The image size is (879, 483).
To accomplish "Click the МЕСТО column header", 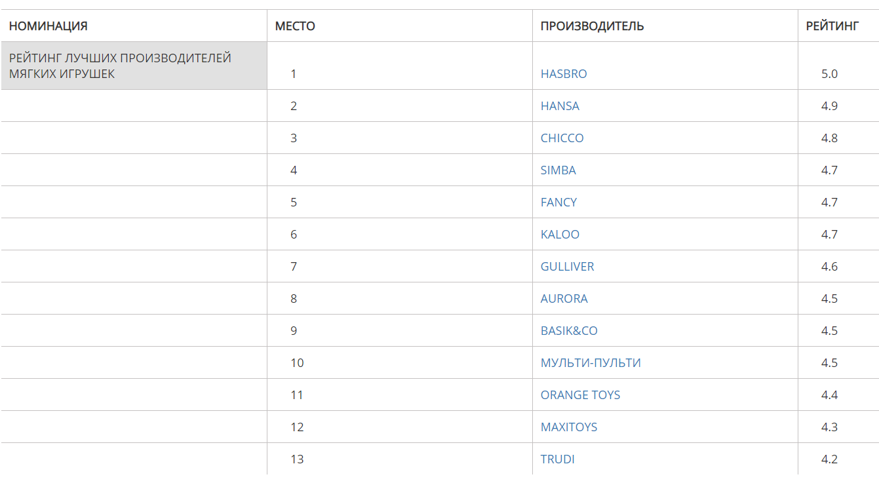I will [x=295, y=26].
